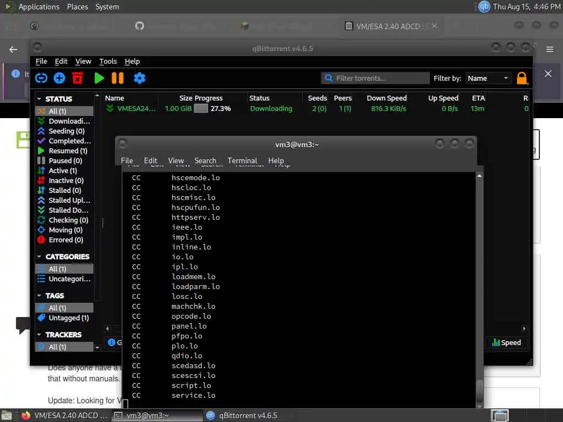
Task: Open qBittorrent View menu
Action: [x=84, y=62]
